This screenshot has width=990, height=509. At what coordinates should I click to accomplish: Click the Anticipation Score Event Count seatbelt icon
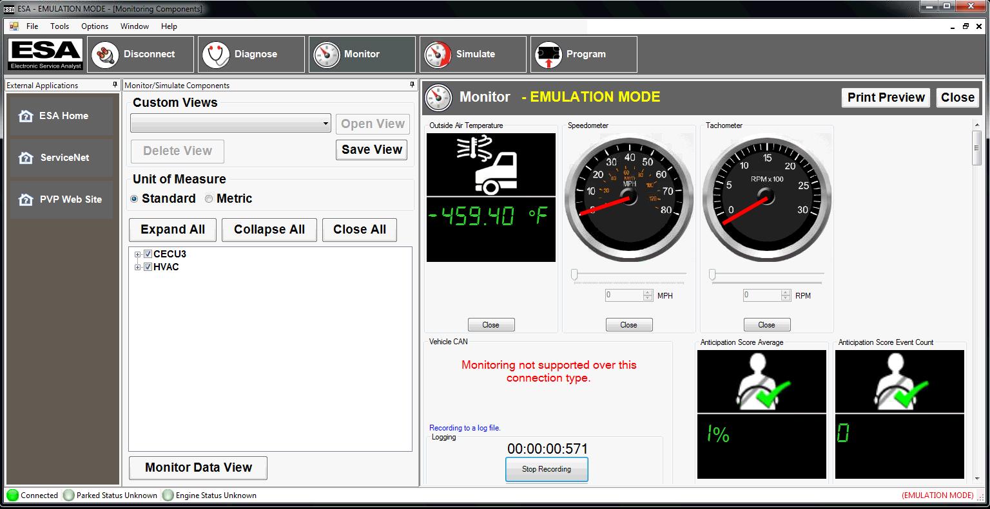900,381
